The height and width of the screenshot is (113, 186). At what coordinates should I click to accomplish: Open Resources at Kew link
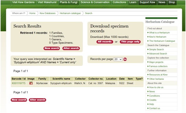pos(158,75)
